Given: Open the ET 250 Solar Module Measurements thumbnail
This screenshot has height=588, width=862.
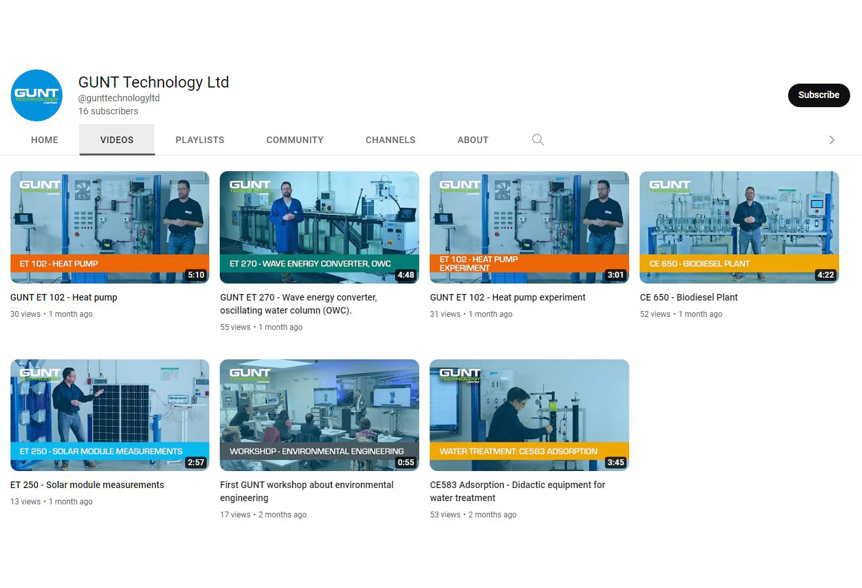Looking at the screenshot, I should point(110,415).
